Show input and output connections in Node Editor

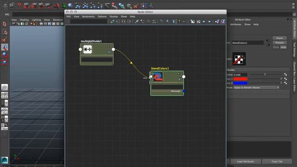click(x=124, y=21)
